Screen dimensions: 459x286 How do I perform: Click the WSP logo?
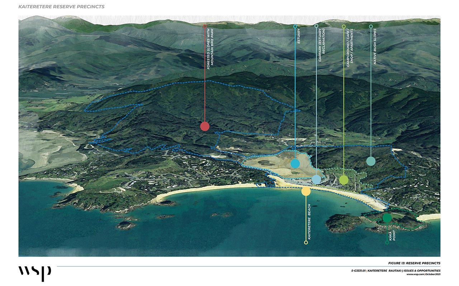35,273
